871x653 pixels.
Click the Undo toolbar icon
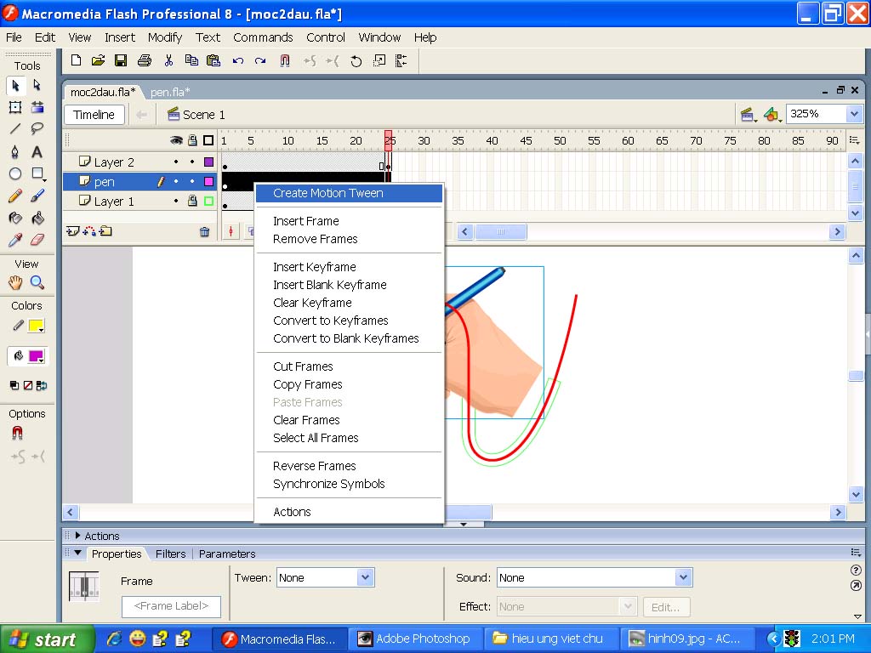click(238, 60)
